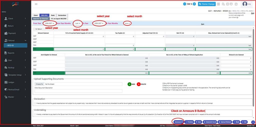This screenshot has width=256, height=127.
Task: Open the From Year dropdown
Action: click(50, 23)
